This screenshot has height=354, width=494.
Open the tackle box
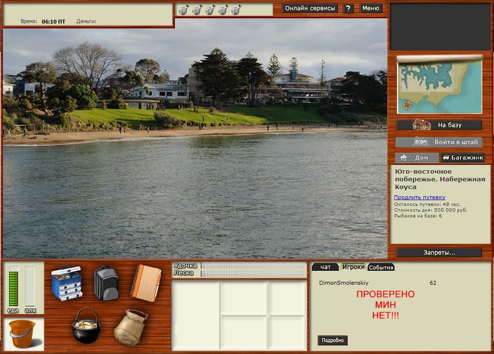click(x=67, y=283)
